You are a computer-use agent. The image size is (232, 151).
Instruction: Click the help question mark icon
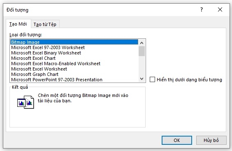pos(202,9)
